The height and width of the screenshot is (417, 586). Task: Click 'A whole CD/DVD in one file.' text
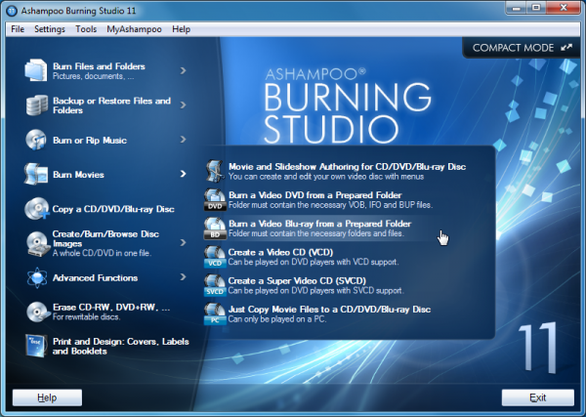[102, 253]
